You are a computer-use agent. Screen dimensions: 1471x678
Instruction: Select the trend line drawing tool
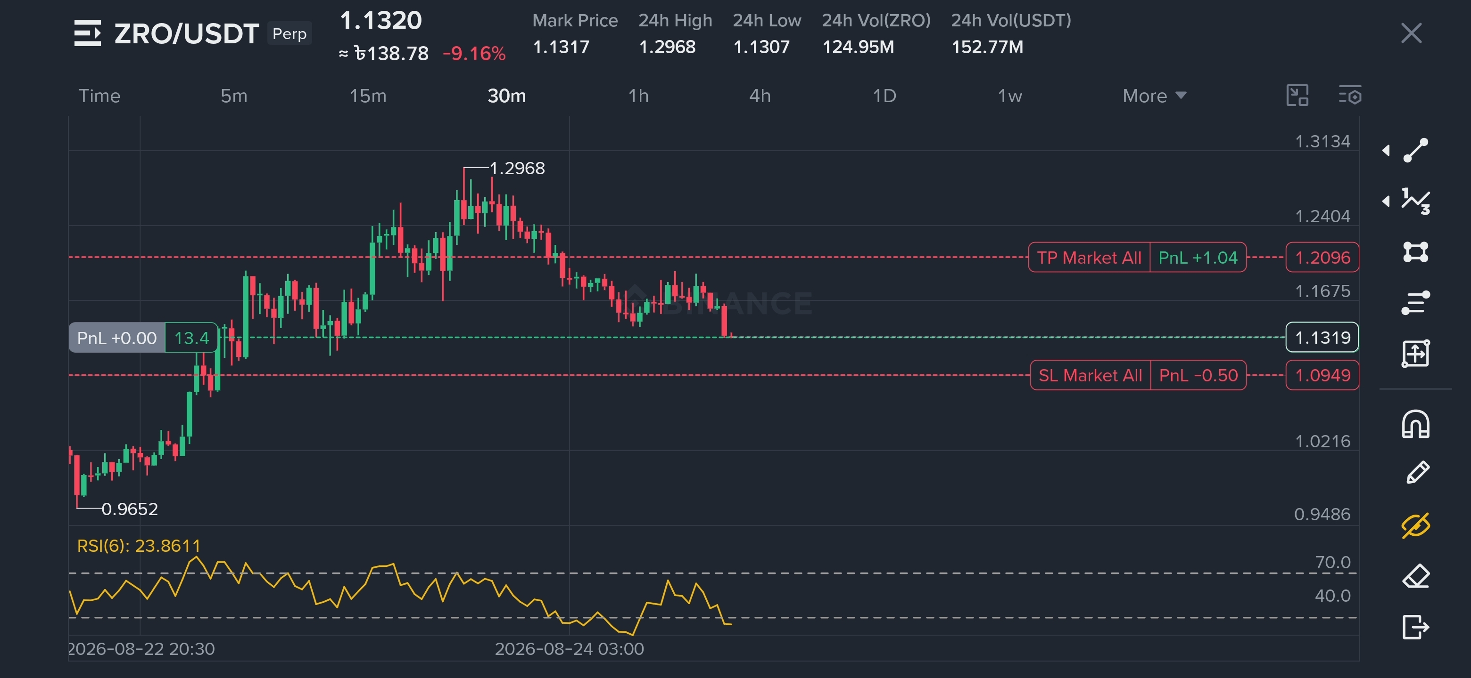1416,150
